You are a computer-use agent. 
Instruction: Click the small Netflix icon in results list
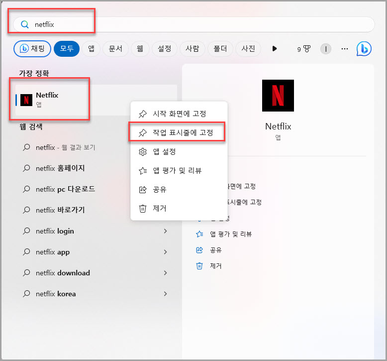(x=26, y=100)
